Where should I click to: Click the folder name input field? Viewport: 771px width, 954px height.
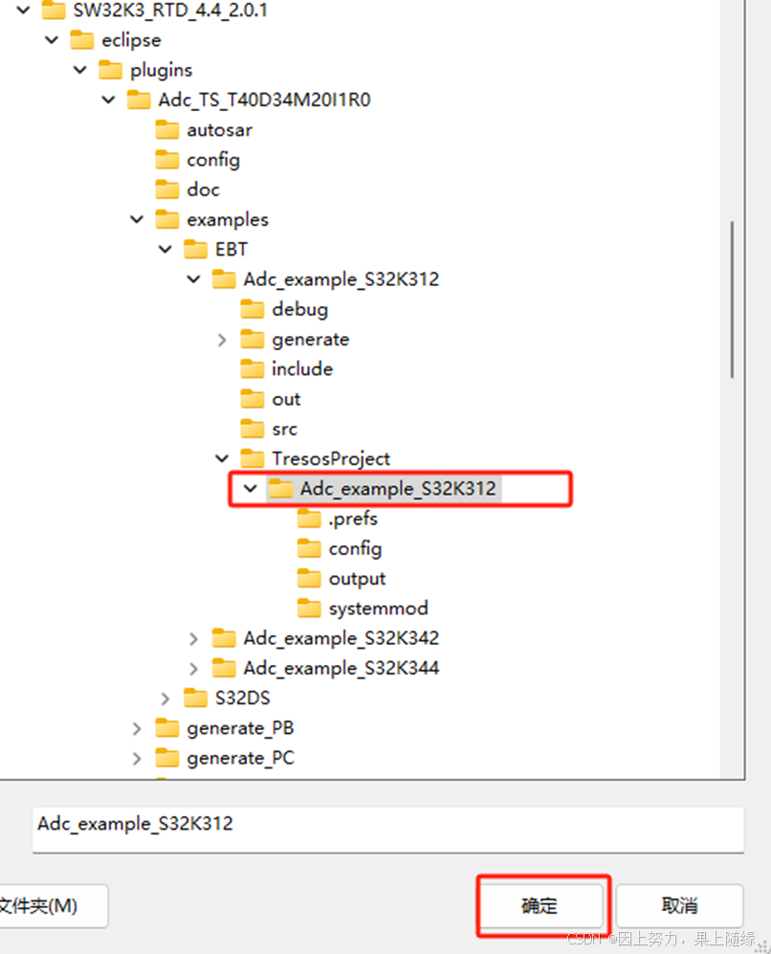[388, 830]
